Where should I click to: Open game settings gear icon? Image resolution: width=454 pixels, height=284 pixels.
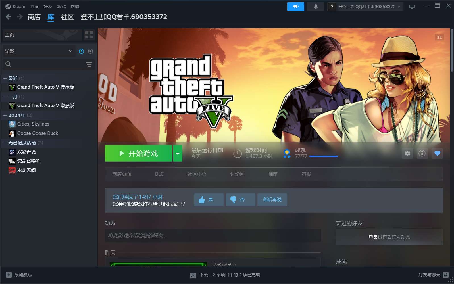pos(407,153)
